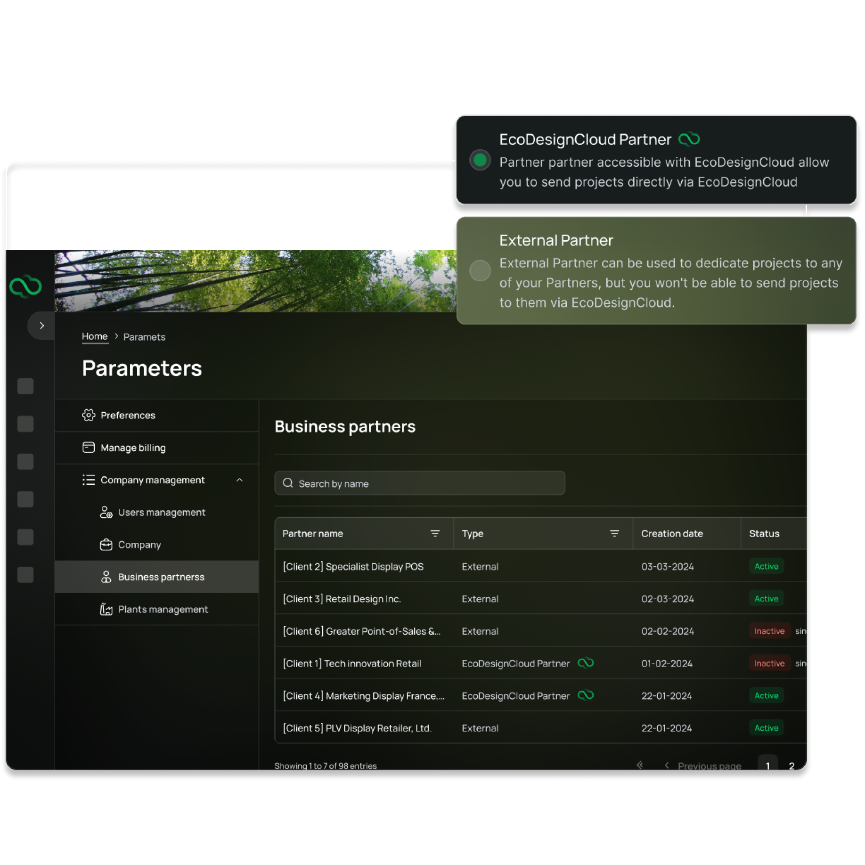Open the Partner name column filter
The height and width of the screenshot is (865, 865).
(435, 533)
